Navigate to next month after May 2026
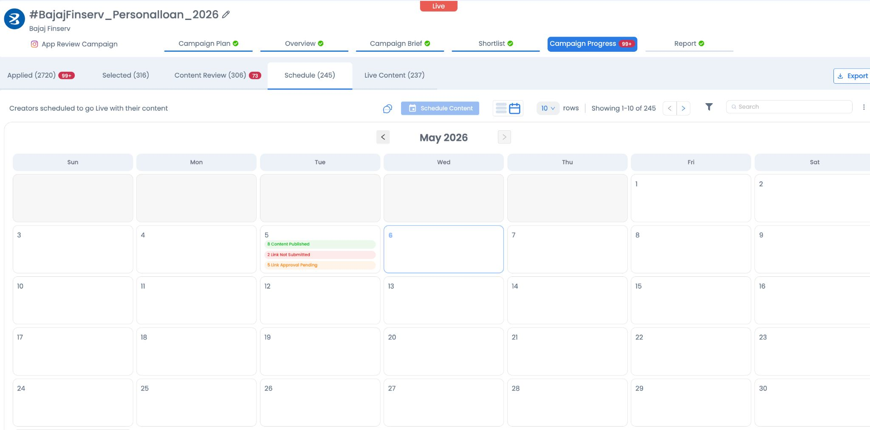Viewport: 870px width, 430px height. [504, 137]
